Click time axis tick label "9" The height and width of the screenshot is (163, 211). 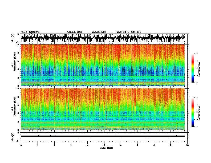(x=171, y=145)
